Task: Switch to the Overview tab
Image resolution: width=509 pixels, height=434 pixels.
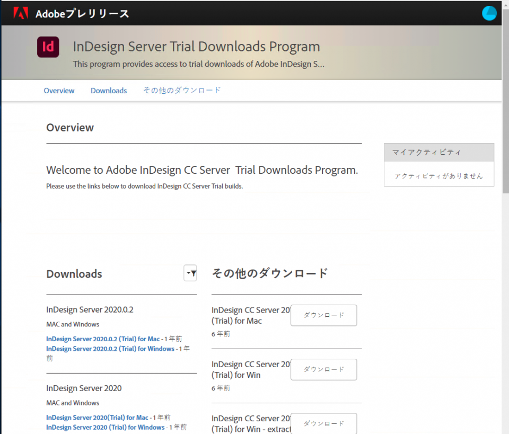Action: click(x=59, y=90)
